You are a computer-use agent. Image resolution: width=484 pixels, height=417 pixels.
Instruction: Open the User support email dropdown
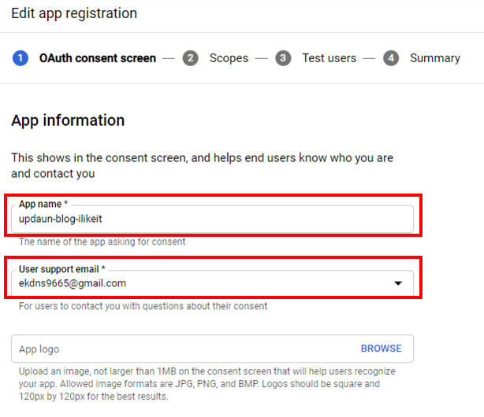click(x=212, y=283)
